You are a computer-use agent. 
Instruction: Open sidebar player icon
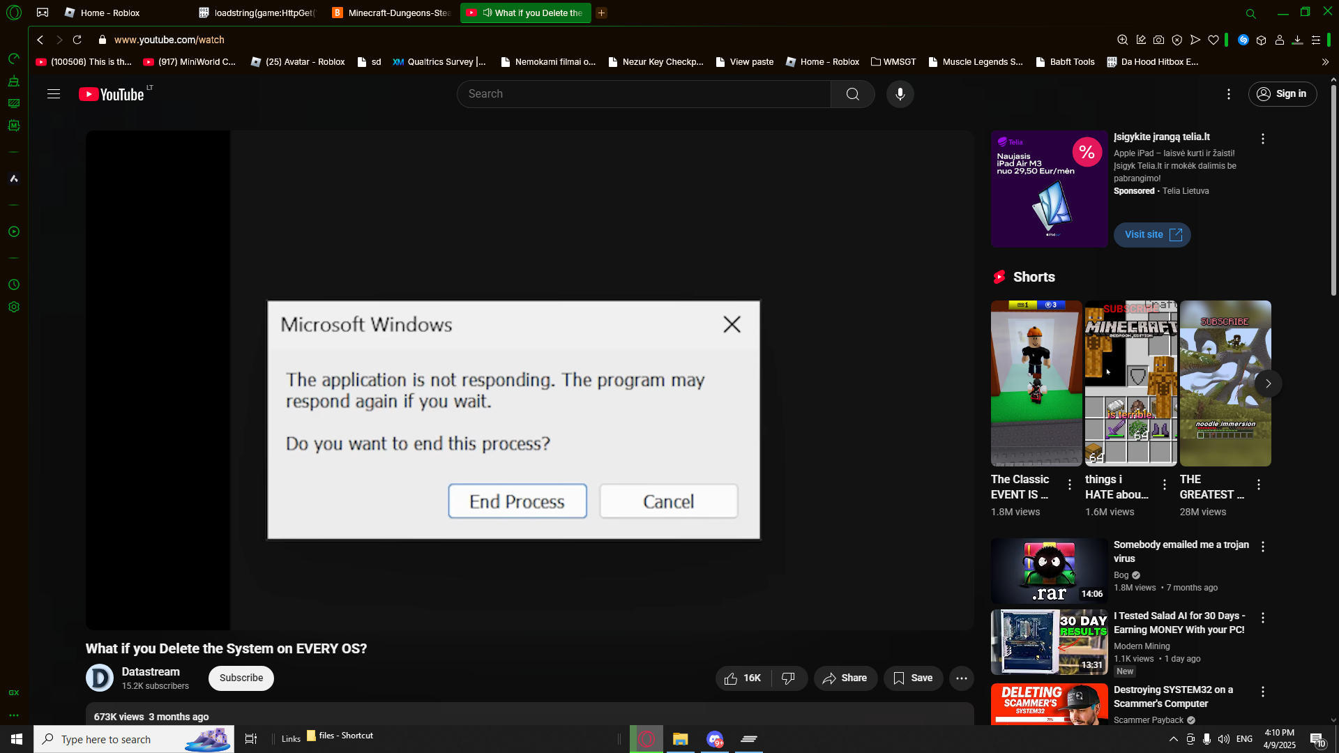[14, 231]
